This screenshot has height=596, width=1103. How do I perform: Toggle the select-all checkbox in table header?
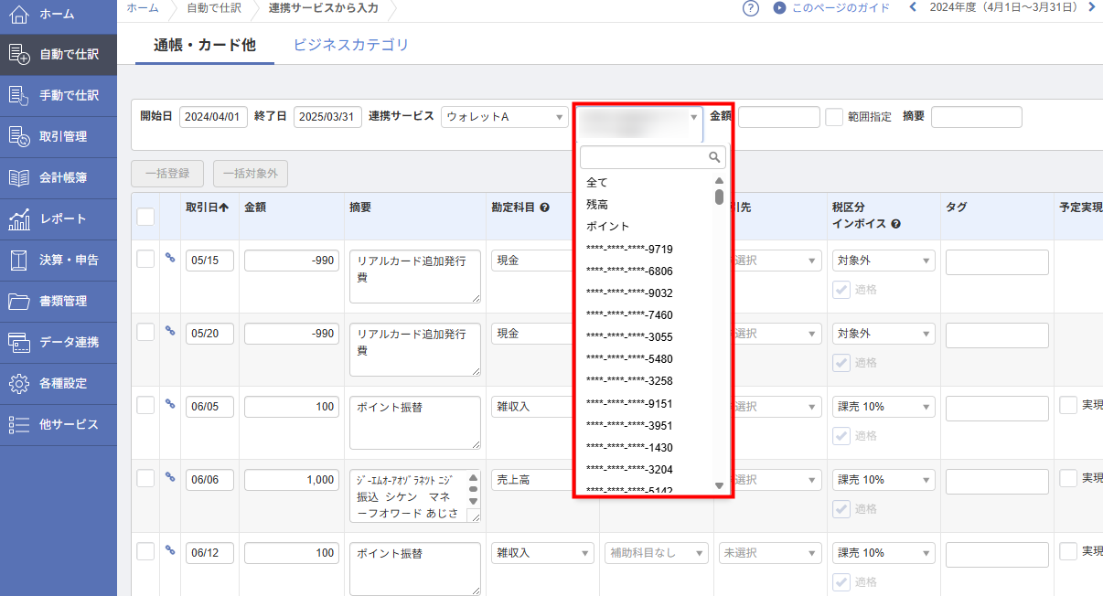(x=145, y=217)
